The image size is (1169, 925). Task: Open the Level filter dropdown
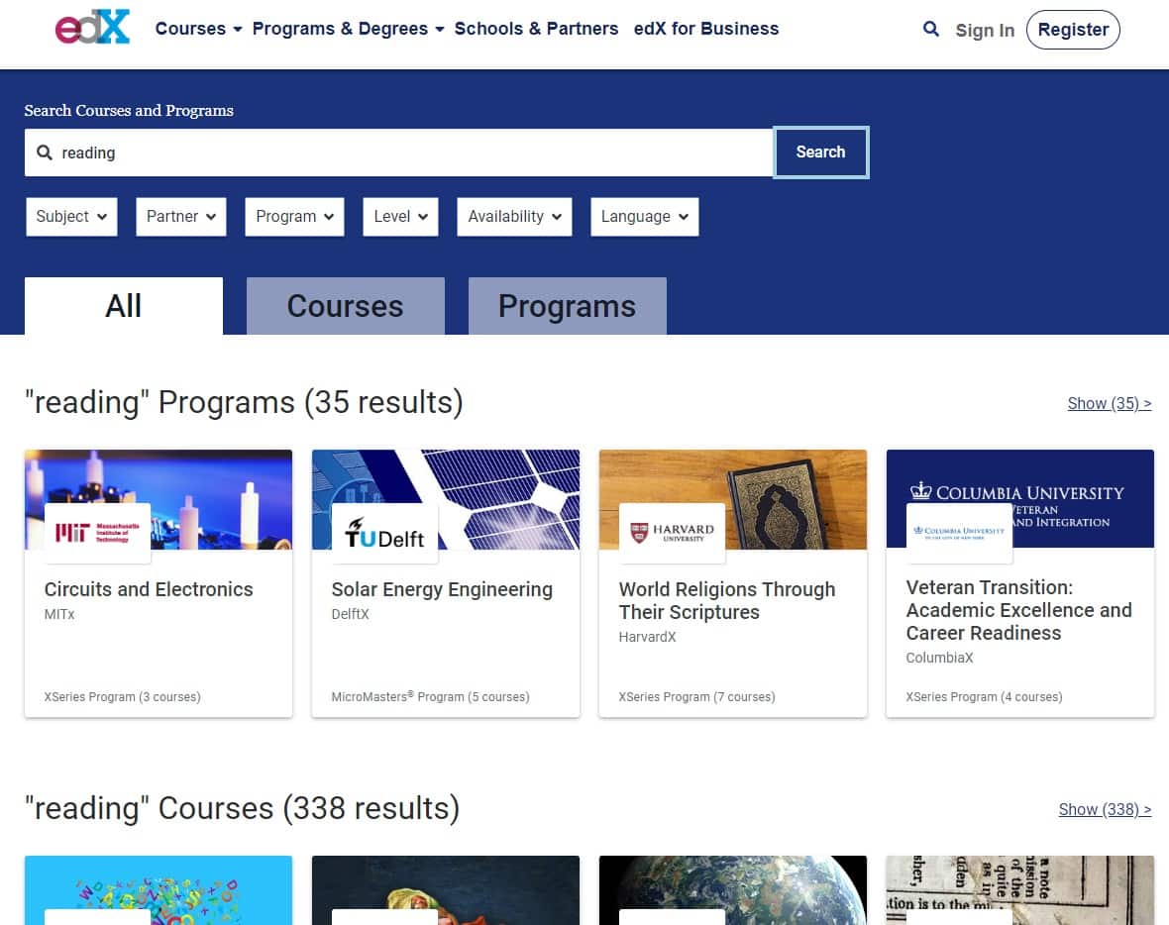click(400, 216)
